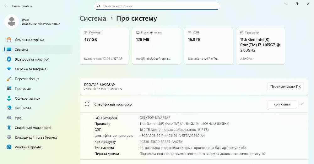
Task: Click the back arrow icon
Action: point(6,6)
